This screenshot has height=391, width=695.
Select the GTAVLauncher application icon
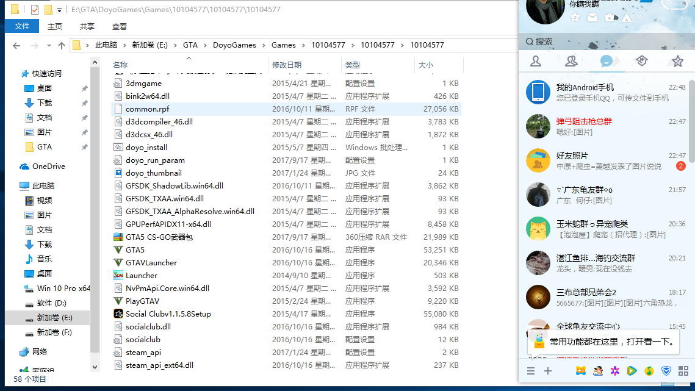pos(118,263)
